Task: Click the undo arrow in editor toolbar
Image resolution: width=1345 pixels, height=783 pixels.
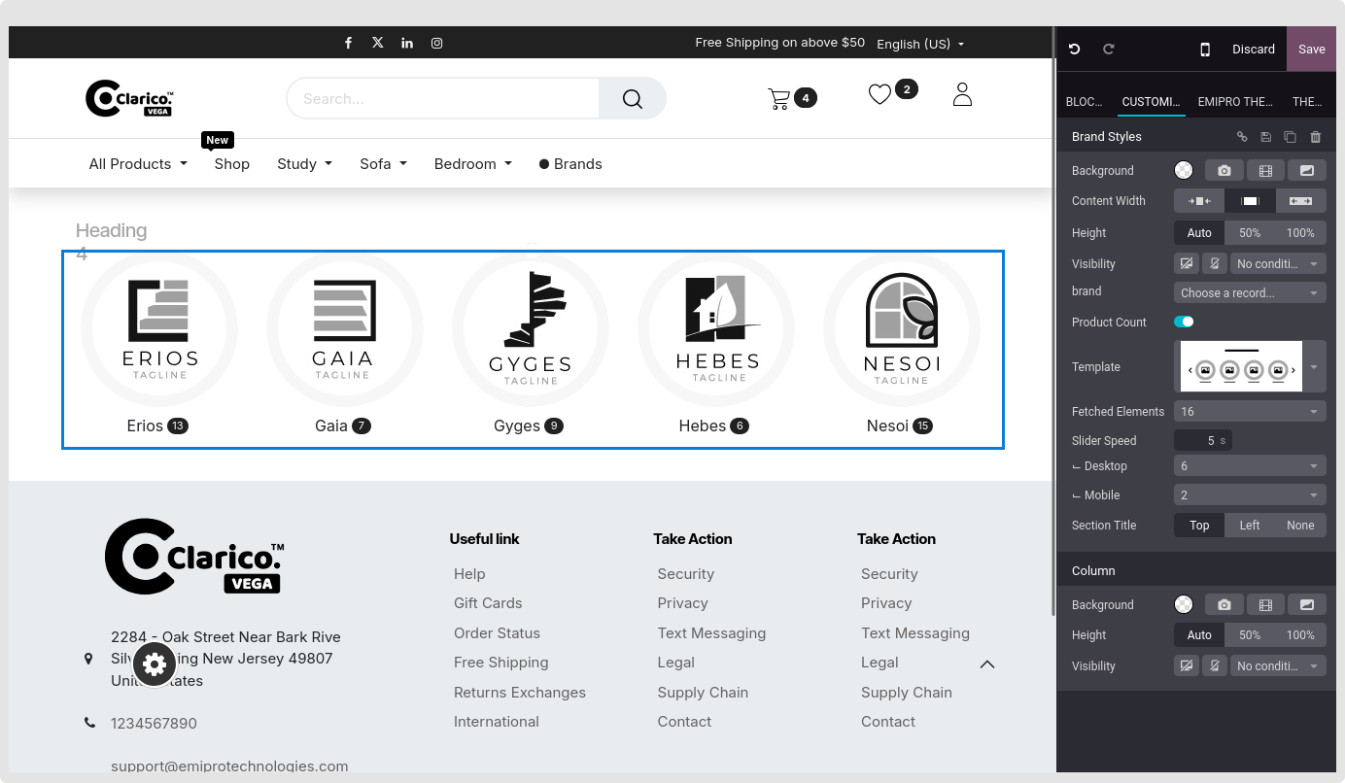Action: pos(1074,50)
